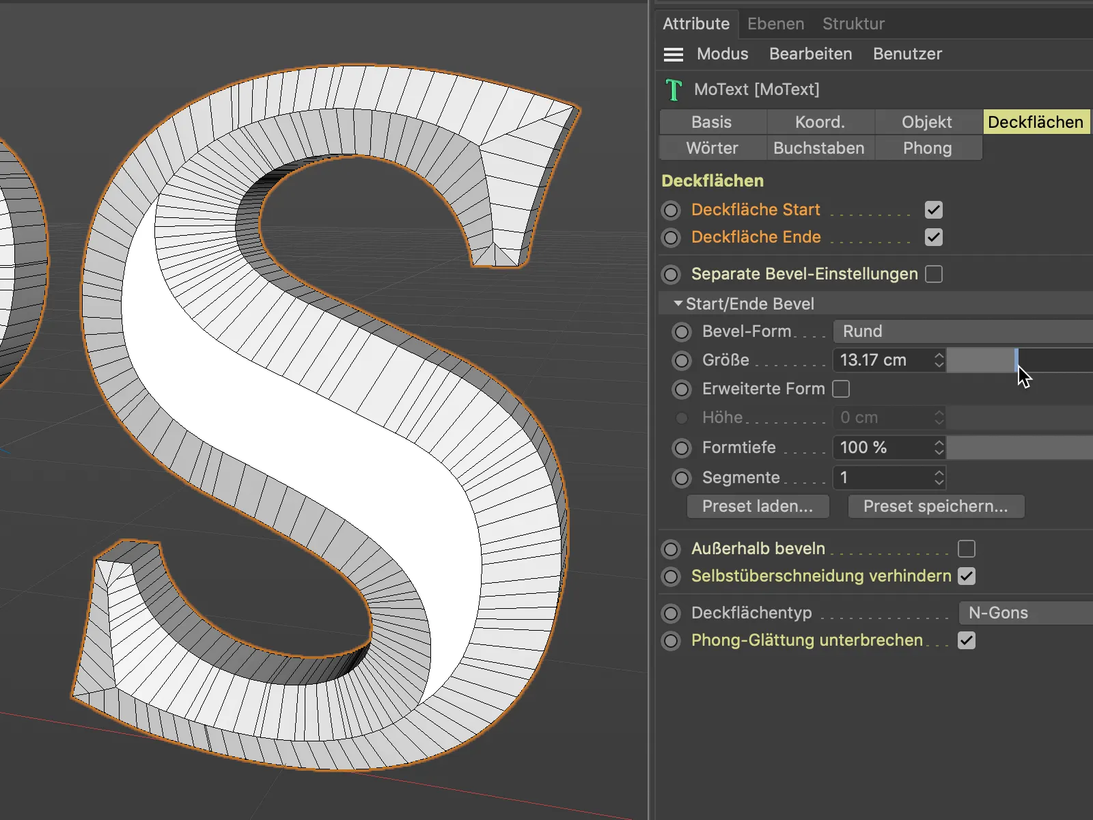Click the keyframe dot beside Deckfläche Start
This screenshot has width=1093, height=820.
[x=672, y=210]
